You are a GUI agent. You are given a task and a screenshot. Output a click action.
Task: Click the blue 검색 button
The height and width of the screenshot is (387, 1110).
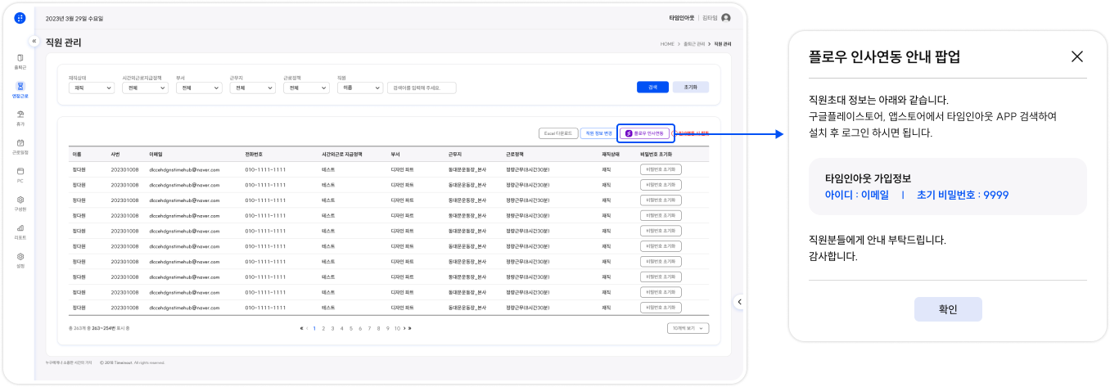(x=652, y=87)
